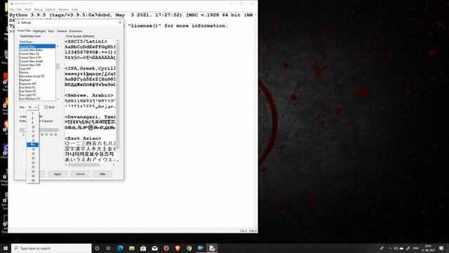449x253 pixels.
Task: Switch to the General tab
Action: [62, 31]
